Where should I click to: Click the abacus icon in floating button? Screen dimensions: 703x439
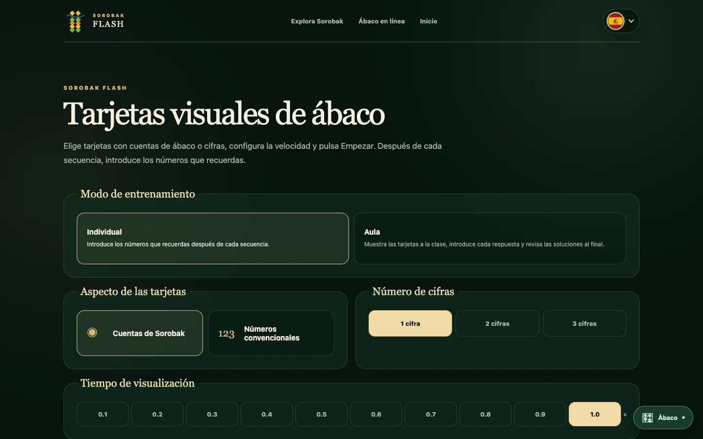647,418
